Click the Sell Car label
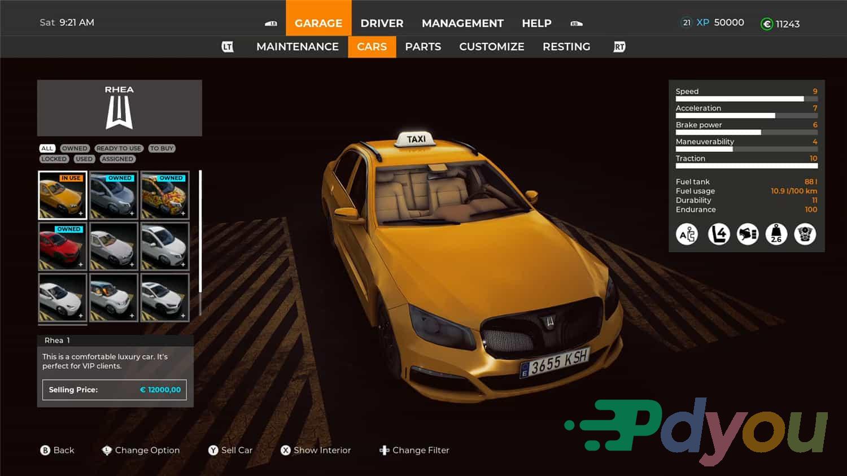The width and height of the screenshot is (847, 476). click(x=237, y=450)
